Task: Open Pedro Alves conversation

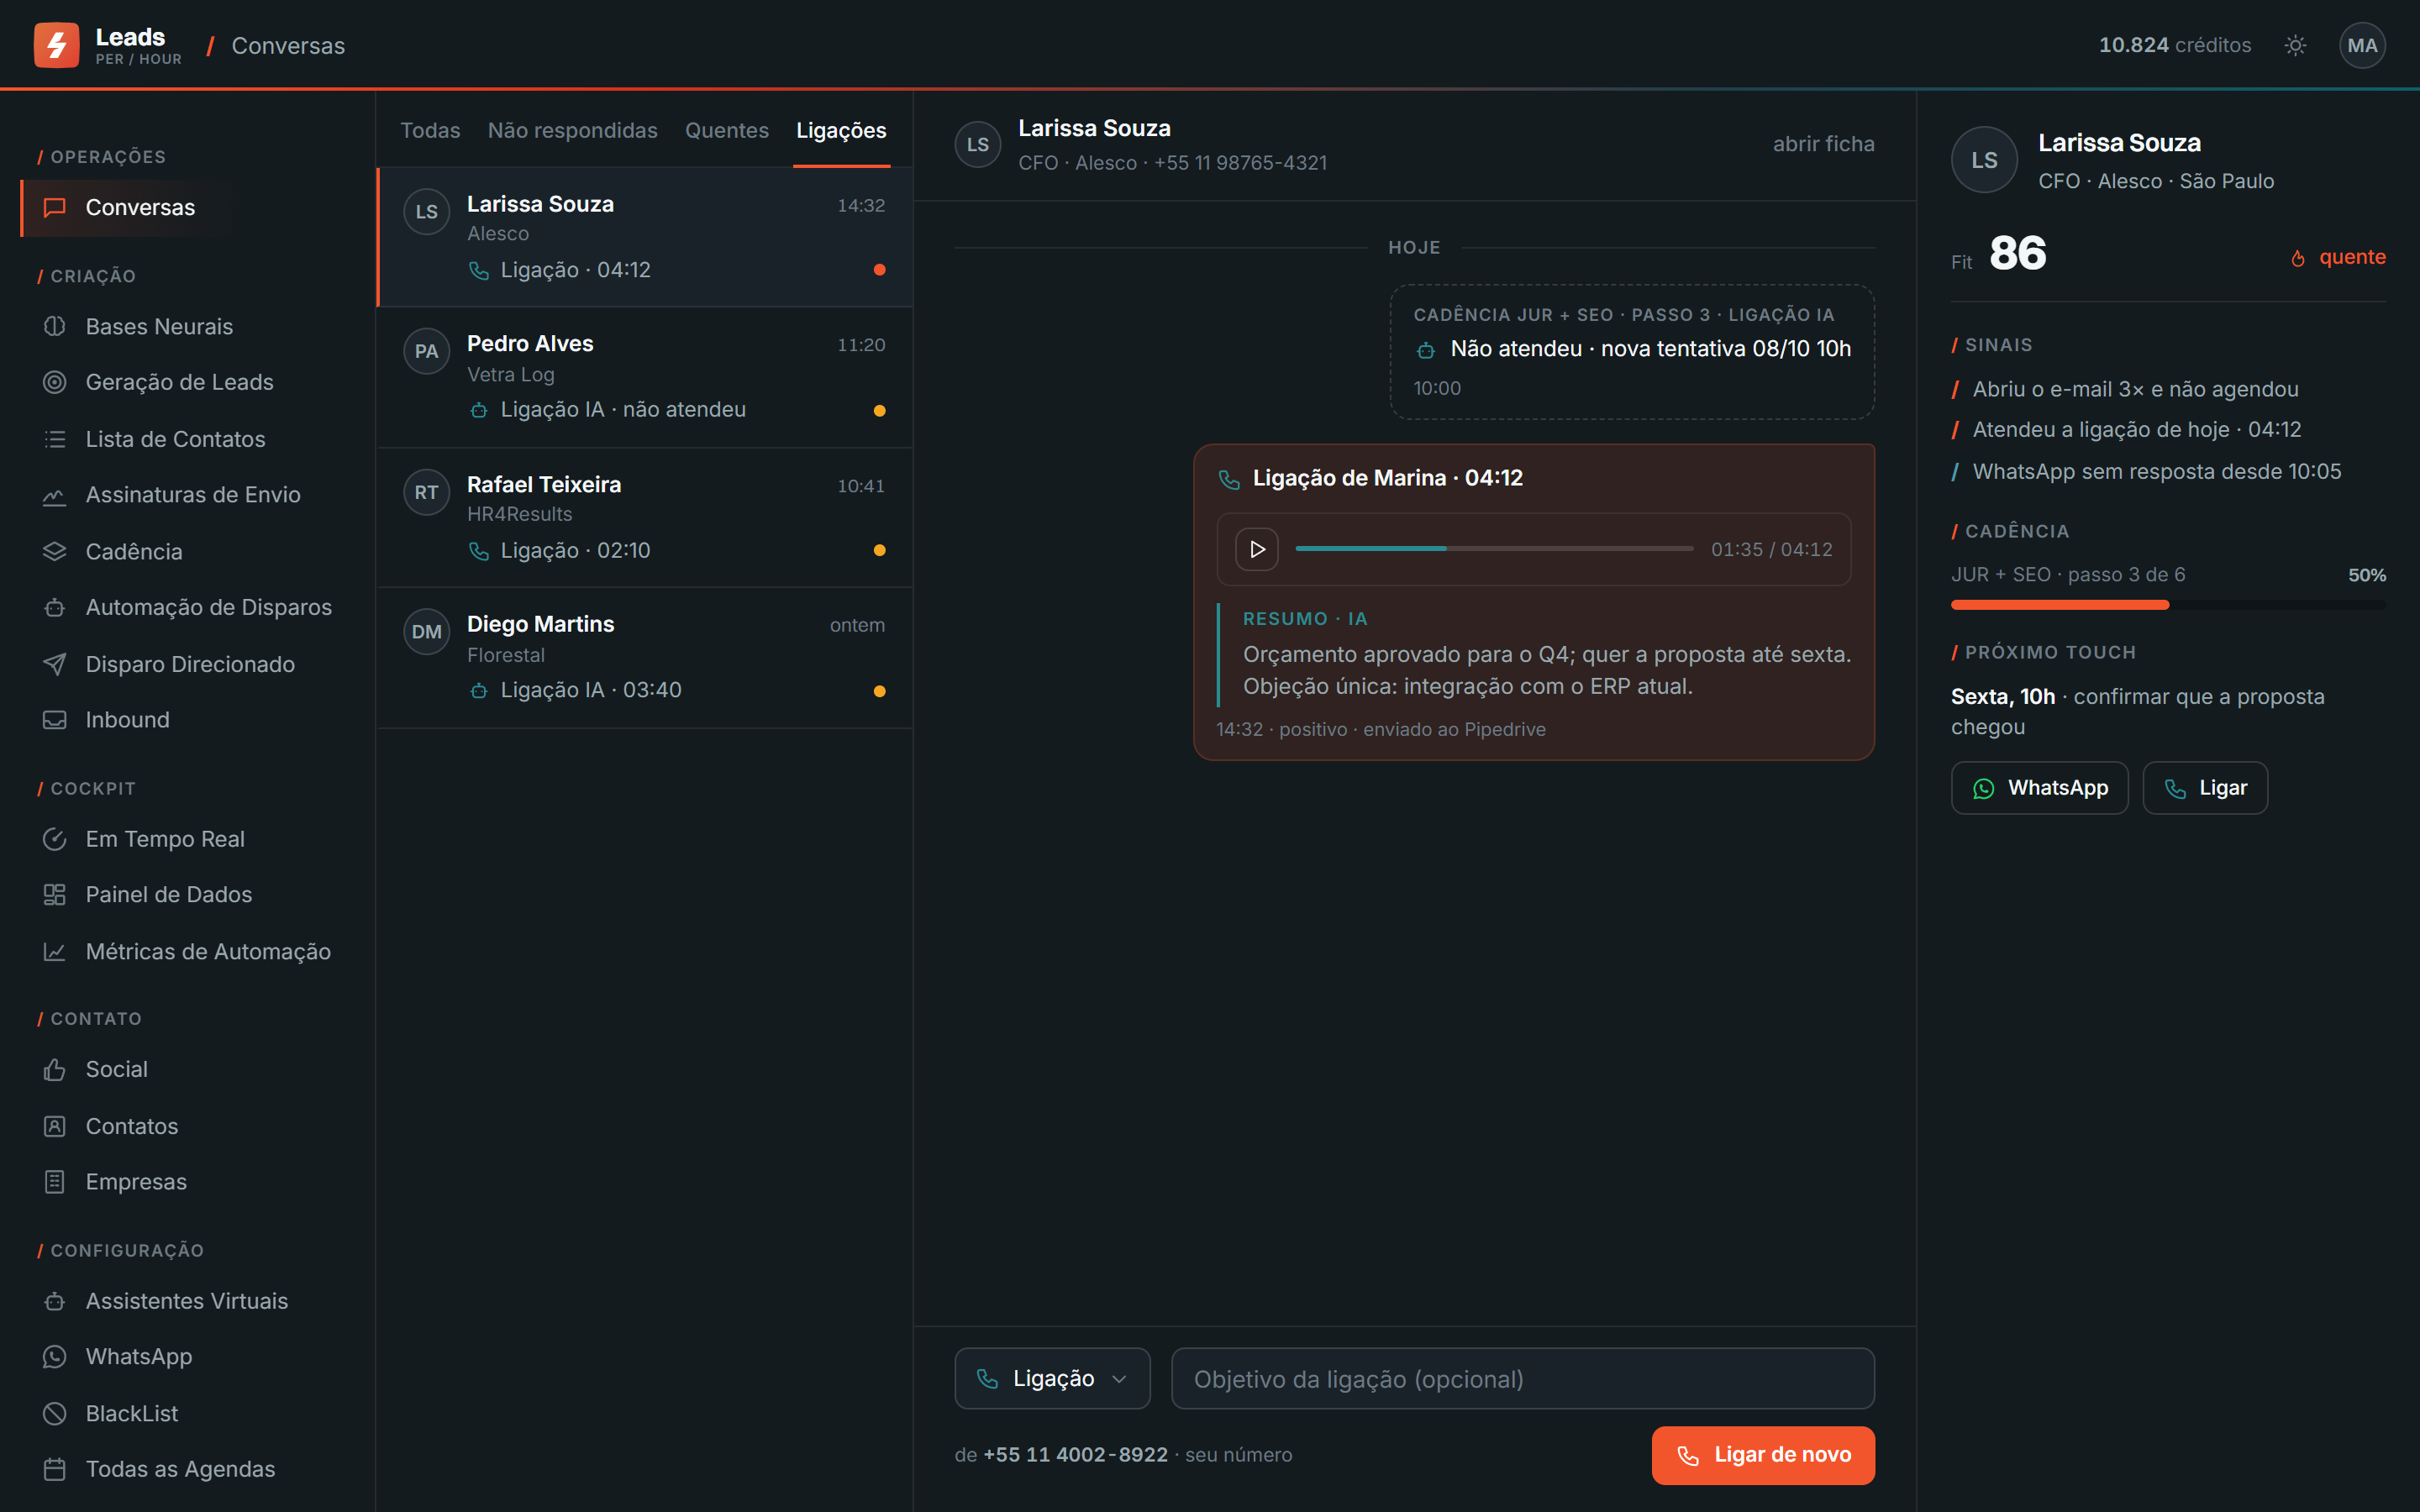Action: (x=644, y=377)
